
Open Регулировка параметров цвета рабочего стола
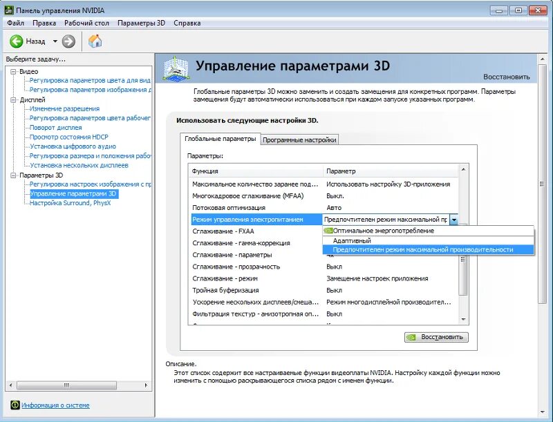click(x=90, y=118)
